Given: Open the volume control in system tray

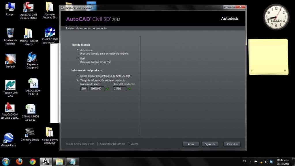Looking at the screenshot, I should point(266,162).
